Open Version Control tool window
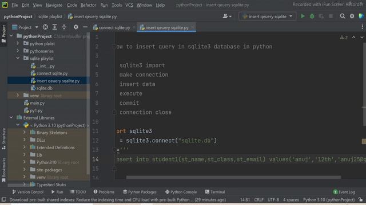Screen dimensions: 366x205 click(x=28, y=192)
